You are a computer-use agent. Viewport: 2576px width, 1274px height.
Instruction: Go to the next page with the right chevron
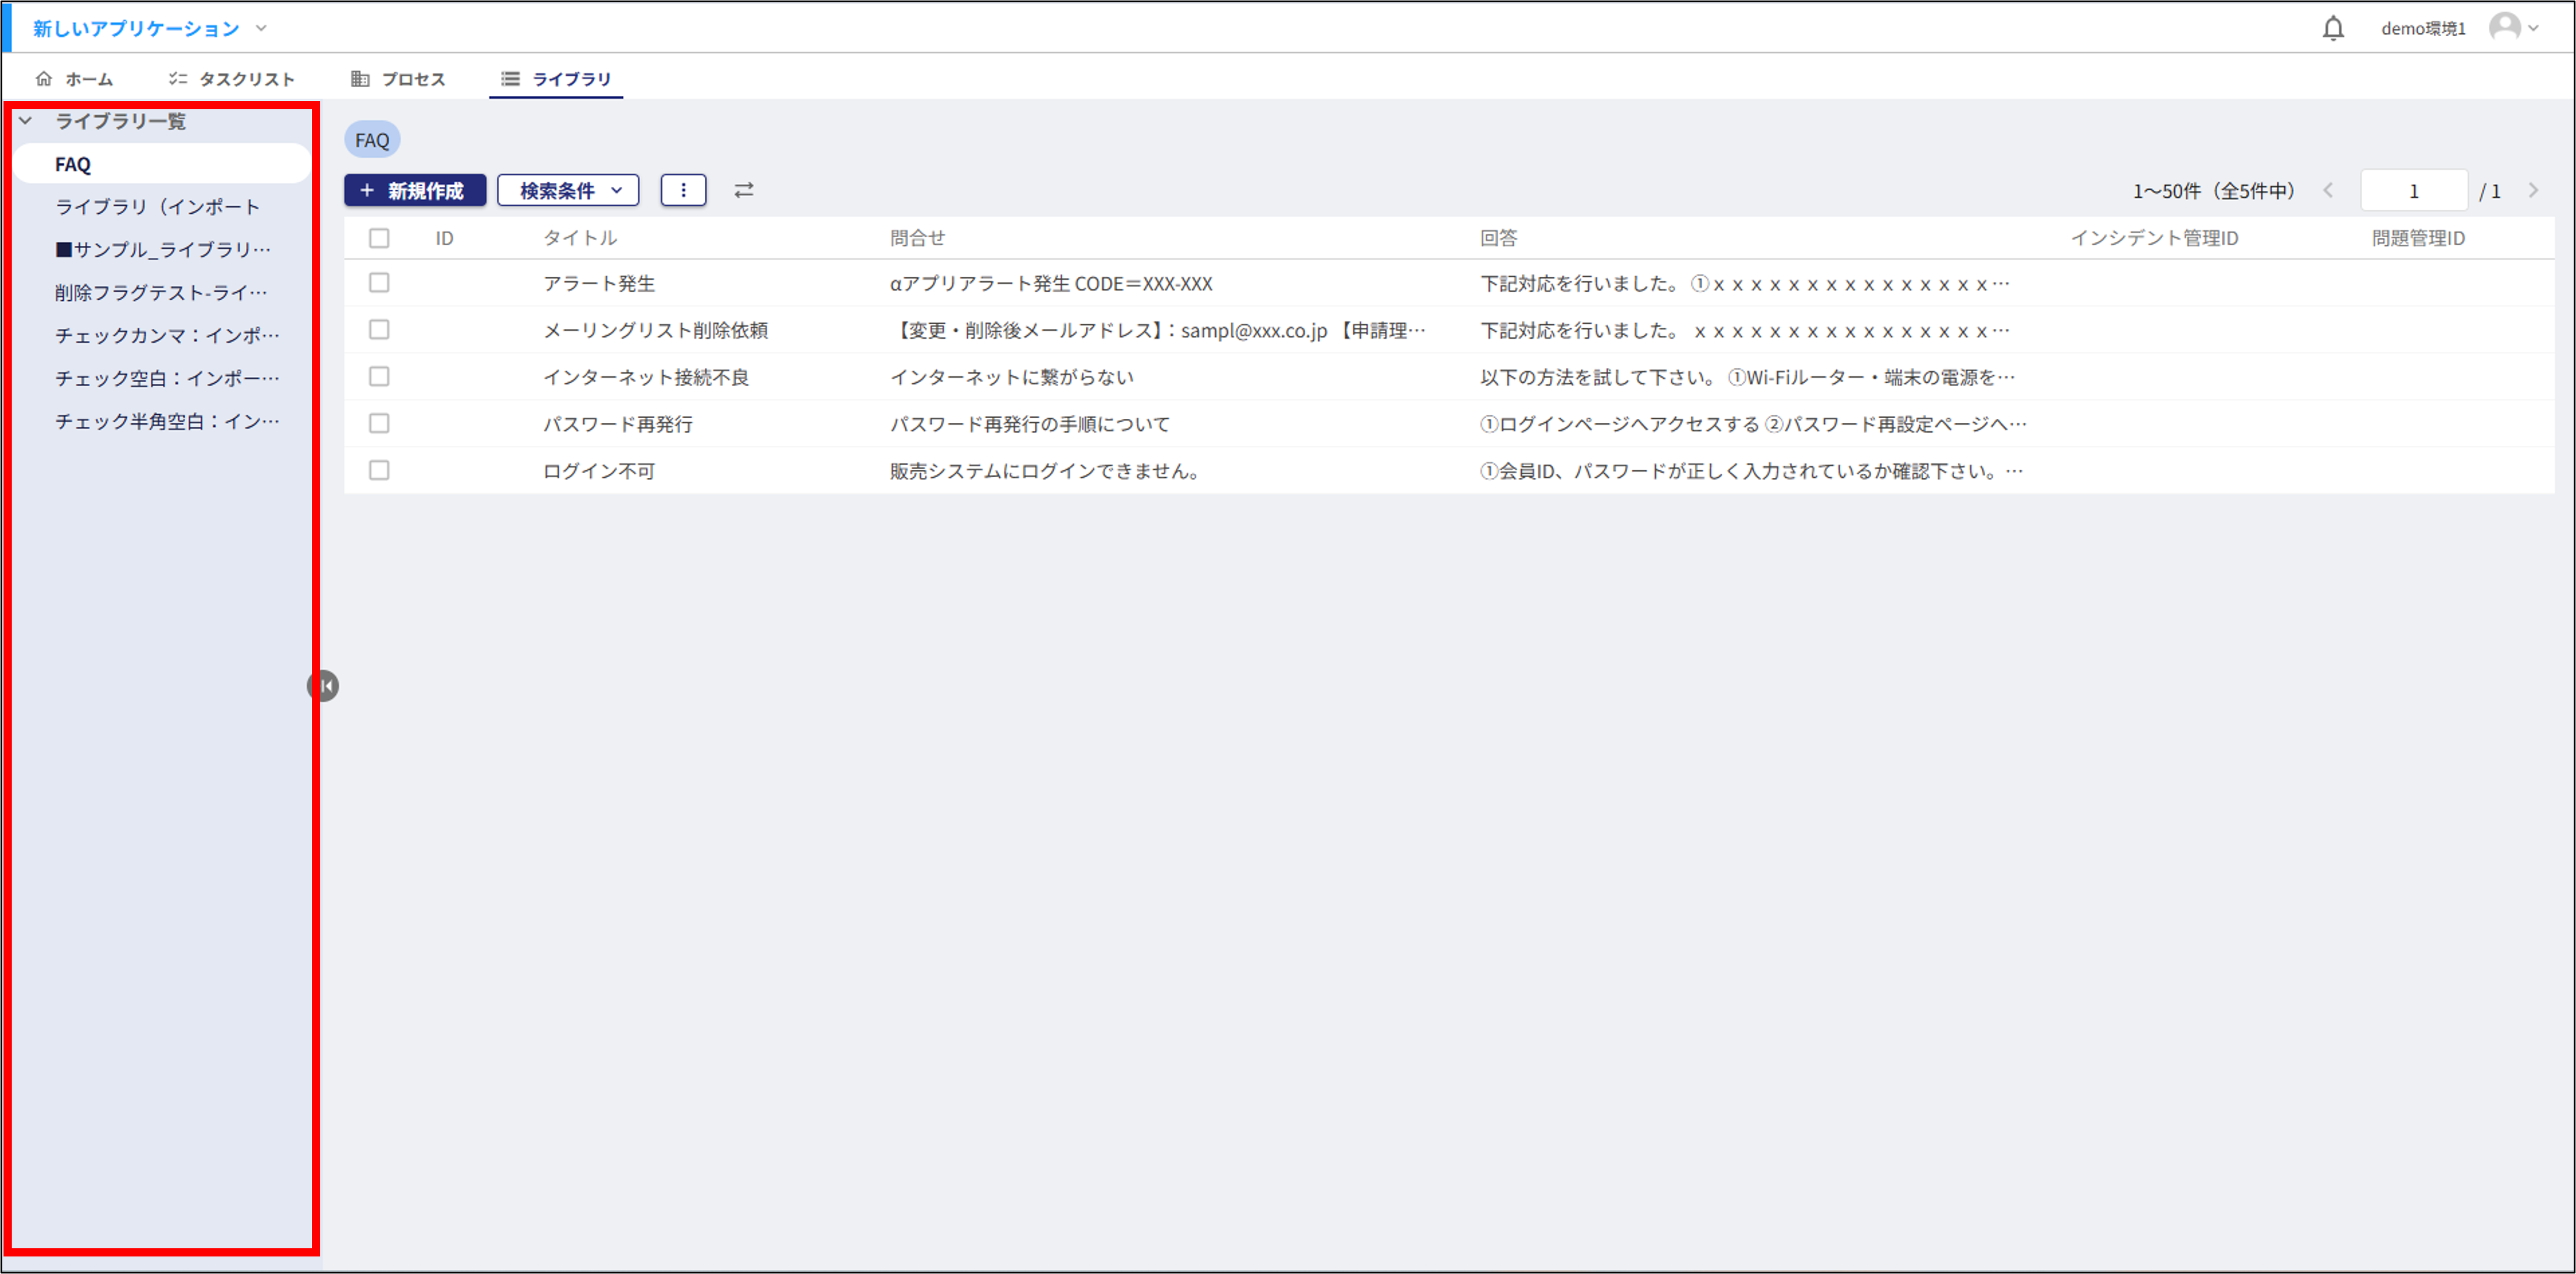2533,190
